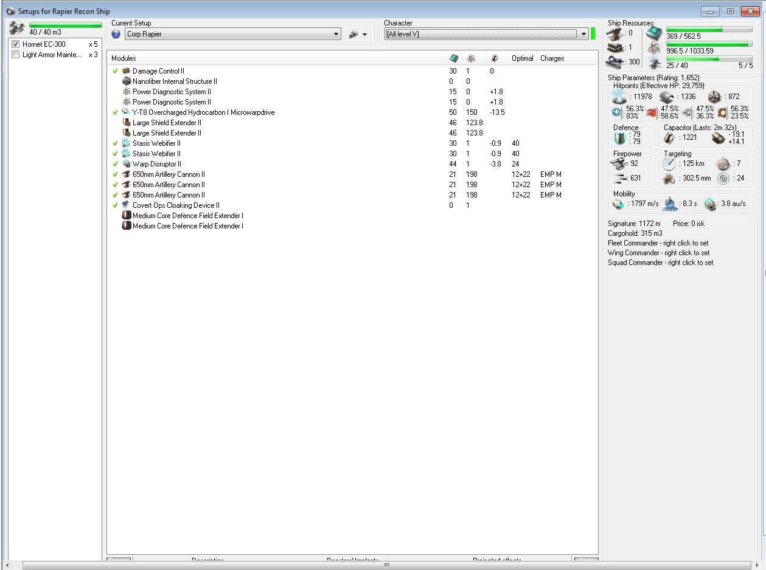The height and width of the screenshot is (570, 766).
Task: Toggle the checkmark on Covert Ops Cloaking Device II
Action: click(x=115, y=205)
